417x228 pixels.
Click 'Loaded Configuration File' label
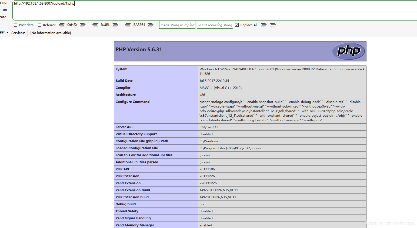[137, 148]
